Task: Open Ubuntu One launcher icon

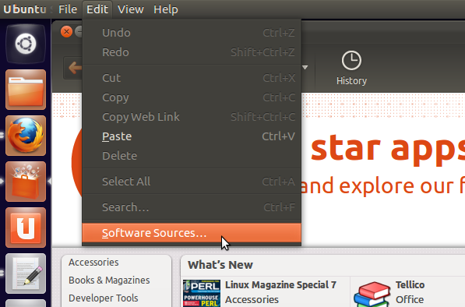Action: click(x=26, y=228)
